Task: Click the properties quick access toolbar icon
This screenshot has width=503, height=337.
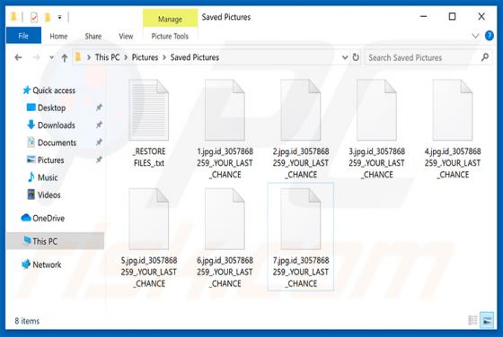Action: (34, 17)
